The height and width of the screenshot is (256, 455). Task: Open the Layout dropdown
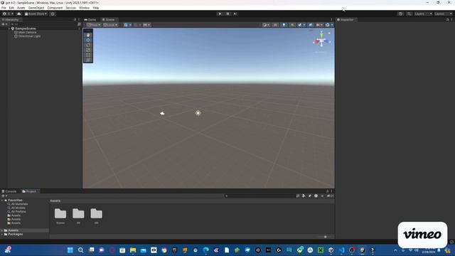tap(443, 14)
